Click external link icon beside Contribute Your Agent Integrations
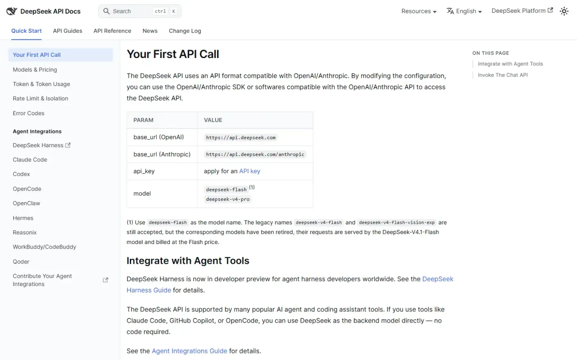The image size is (577, 360). (106, 280)
